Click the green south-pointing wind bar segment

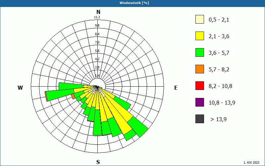point(97,122)
